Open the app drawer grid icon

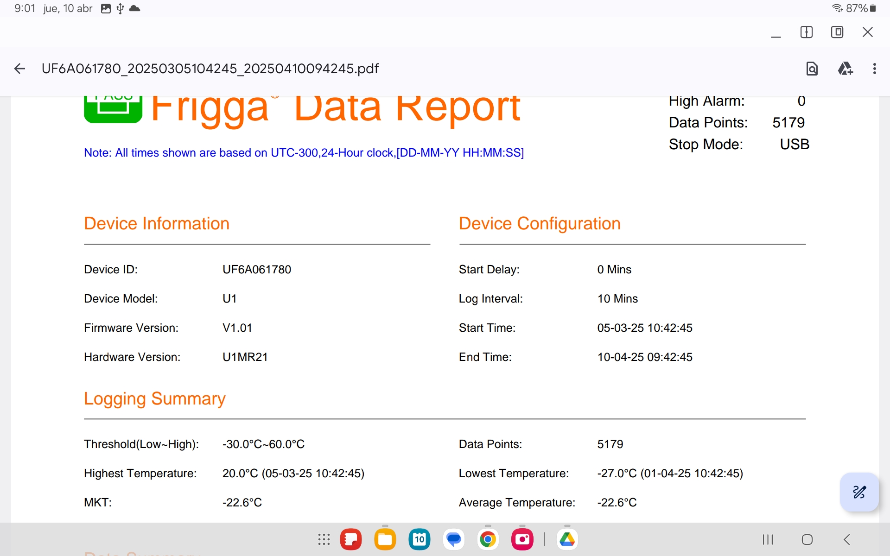click(324, 539)
